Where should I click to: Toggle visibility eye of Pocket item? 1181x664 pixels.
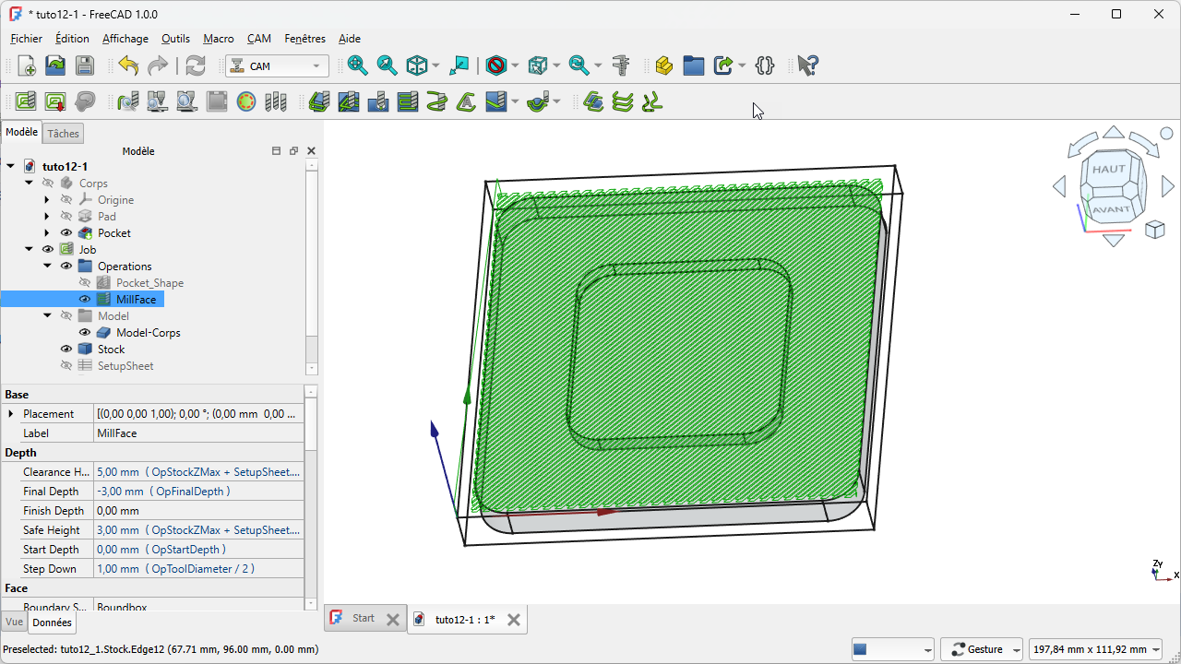(x=66, y=233)
